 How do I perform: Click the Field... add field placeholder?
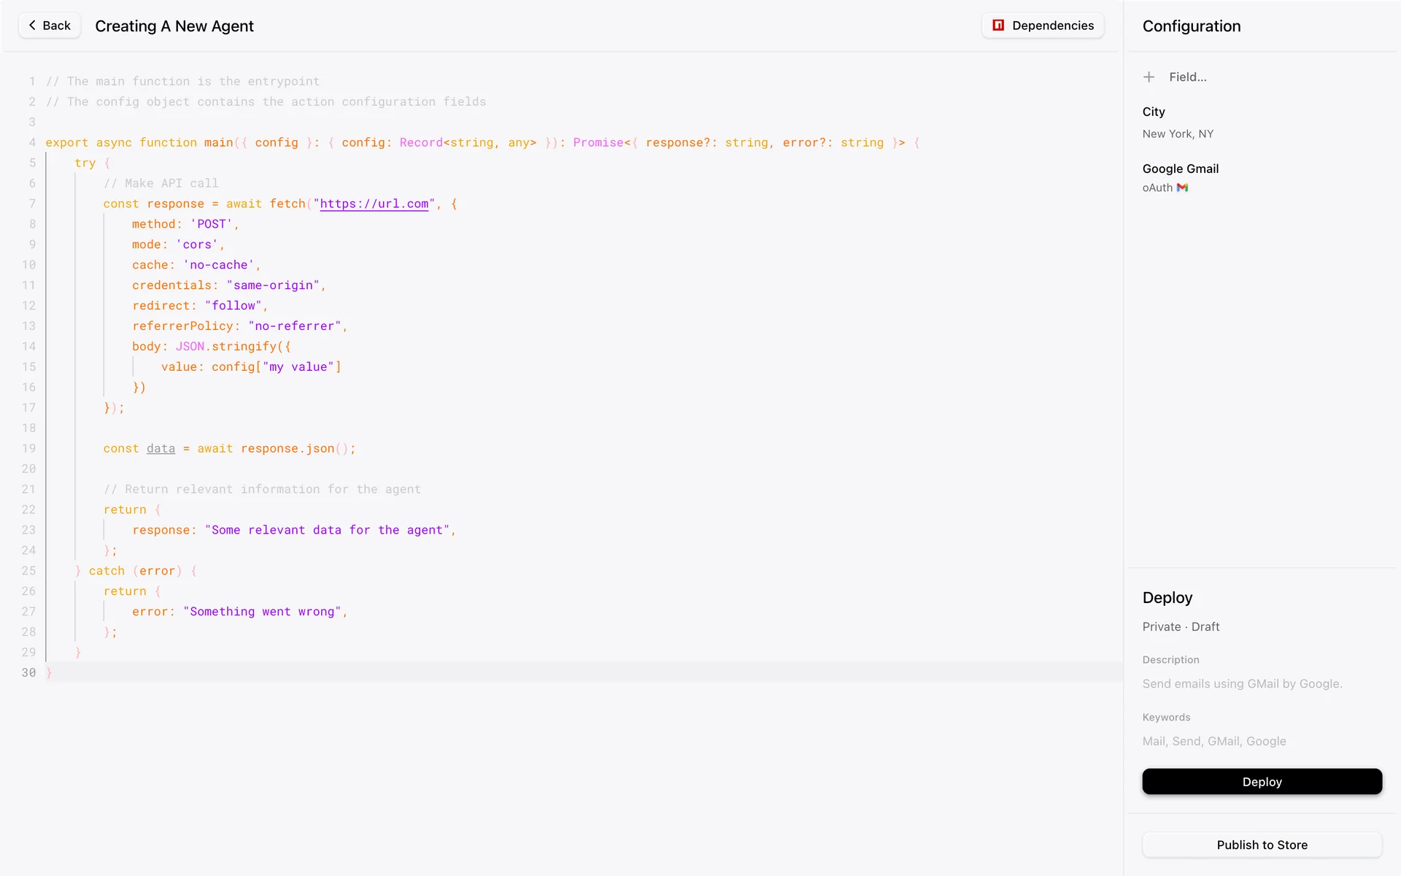pyautogui.click(x=1187, y=77)
